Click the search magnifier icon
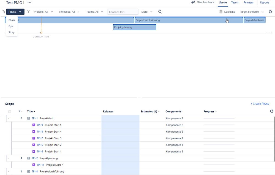 pos(160,12)
